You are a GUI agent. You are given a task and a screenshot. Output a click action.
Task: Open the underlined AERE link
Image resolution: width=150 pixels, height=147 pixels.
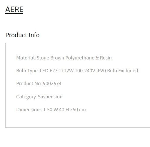[14, 10]
